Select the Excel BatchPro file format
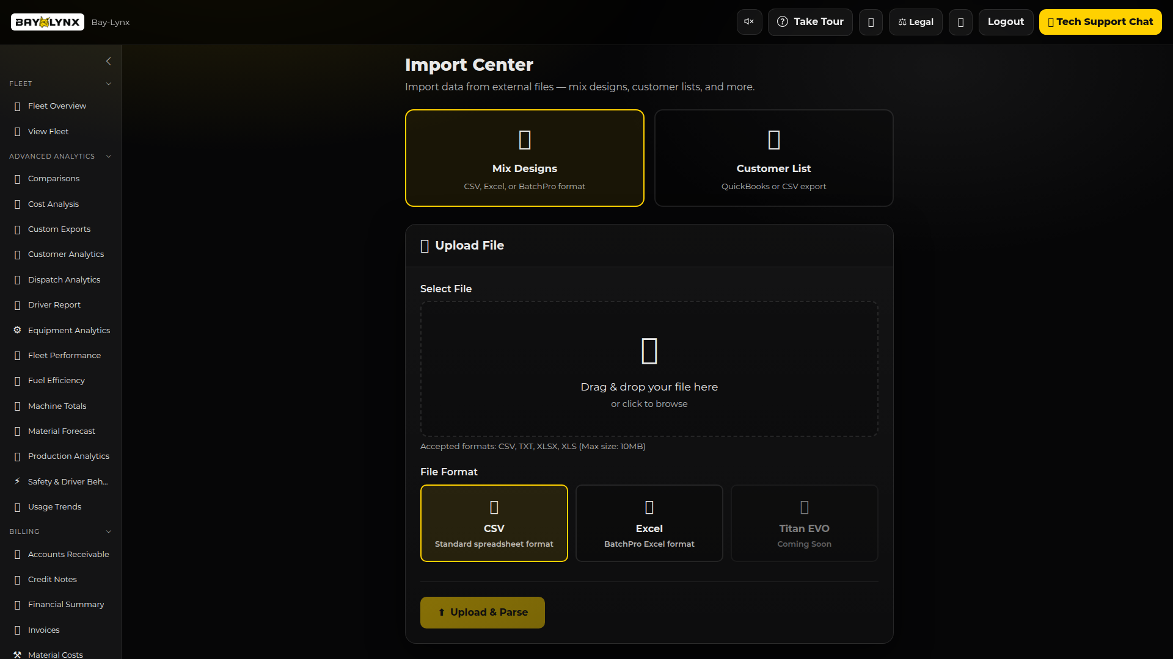1173x659 pixels. click(x=649, y=523)
